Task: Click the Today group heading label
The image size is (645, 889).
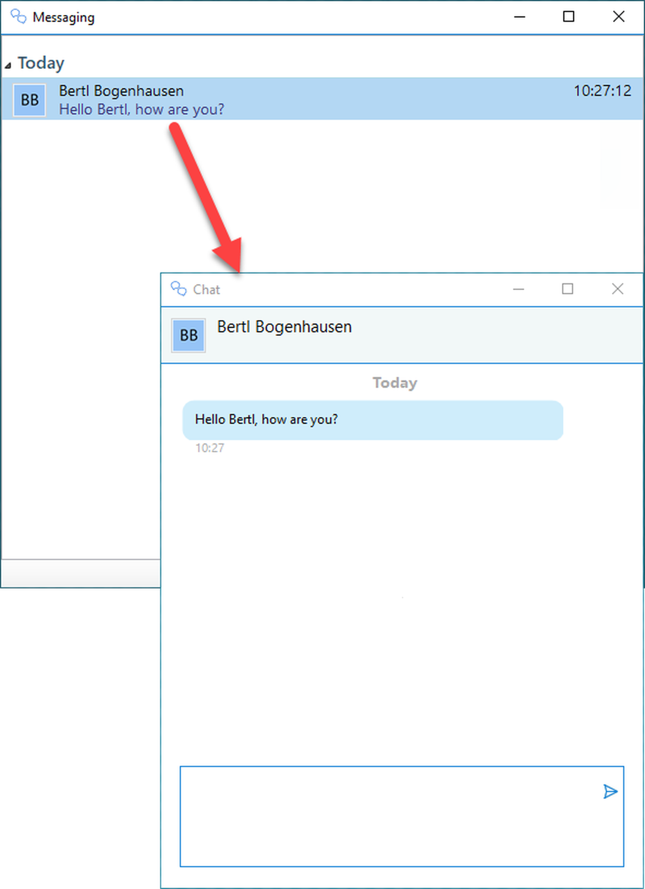Action: click(41, 63)
